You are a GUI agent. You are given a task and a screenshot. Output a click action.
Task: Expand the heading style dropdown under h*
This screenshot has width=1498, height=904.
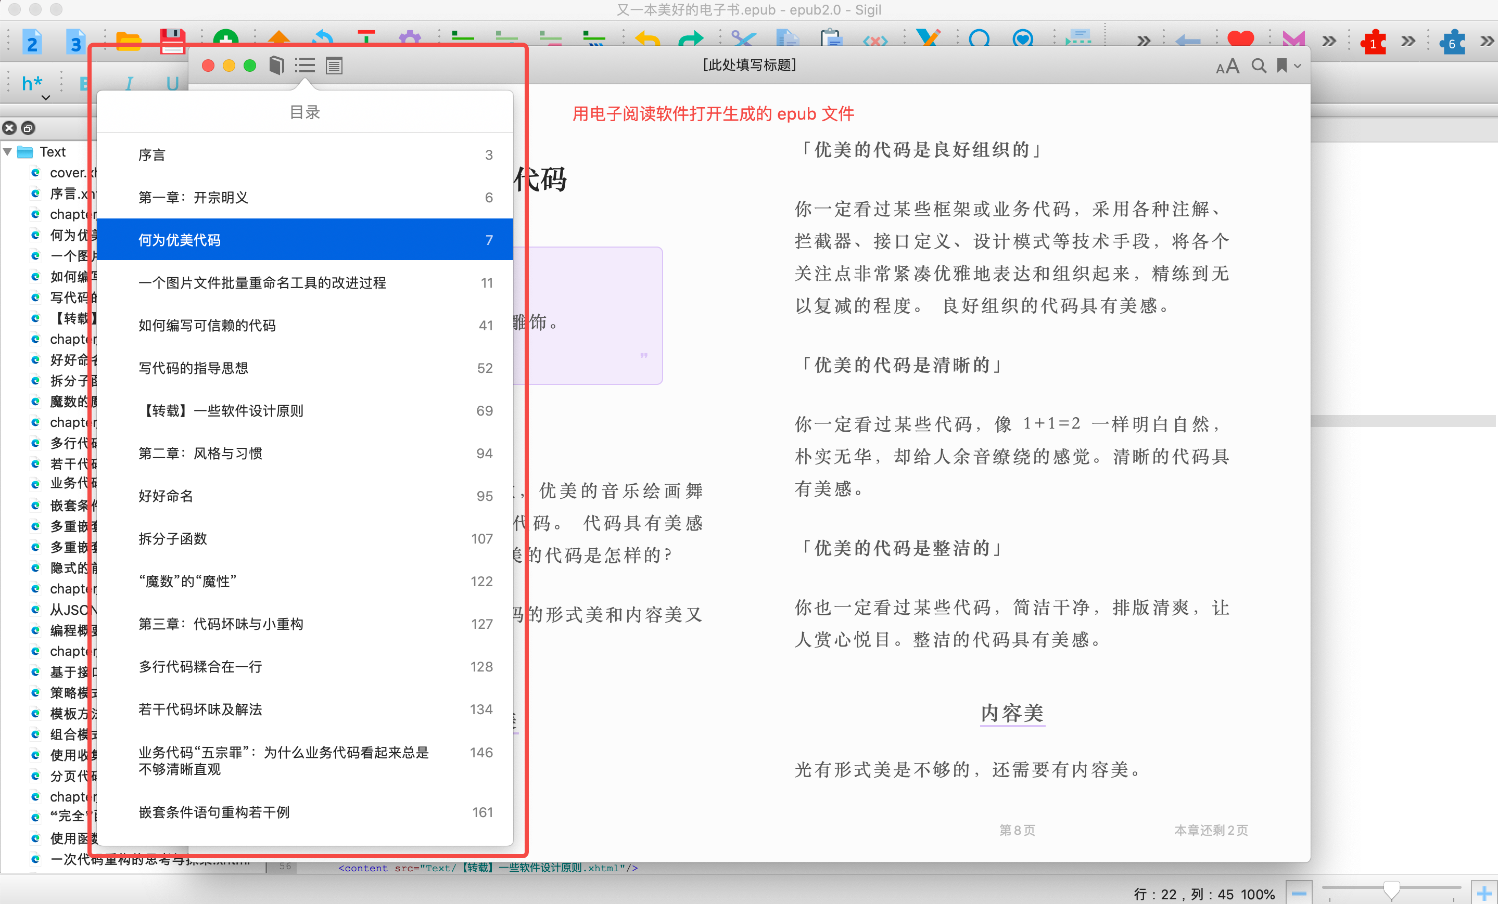click(46, 97)
